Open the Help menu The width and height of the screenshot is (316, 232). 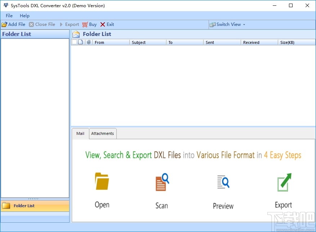(x=25, y=16)
